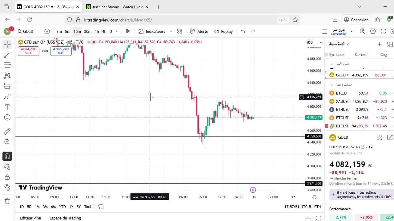Open the GOLD details grid icon

point(379,138)
